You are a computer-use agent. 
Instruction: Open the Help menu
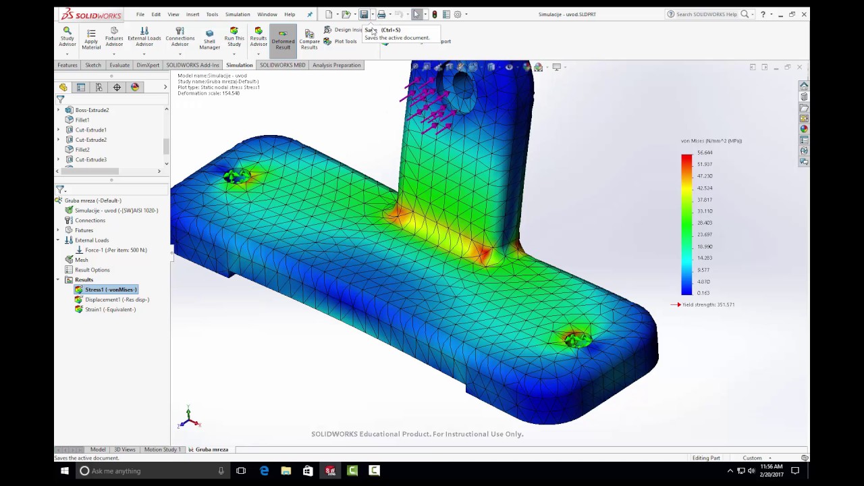(290, 14)
